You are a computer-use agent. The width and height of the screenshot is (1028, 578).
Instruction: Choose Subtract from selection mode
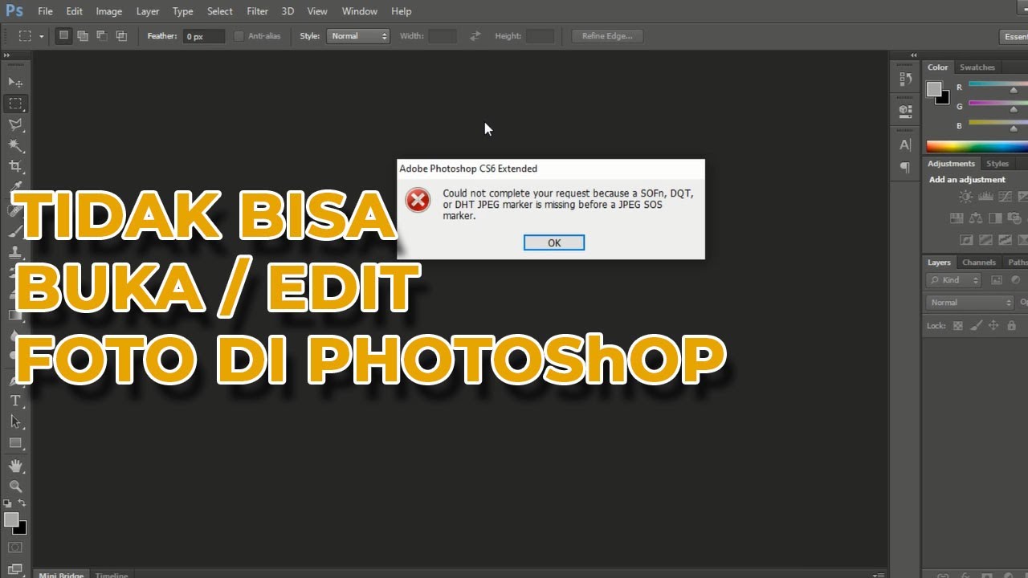tap(102, 36)
